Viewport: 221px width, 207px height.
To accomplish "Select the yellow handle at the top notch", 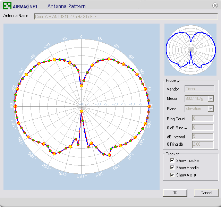I will pyautogui.click(x=82, y=86).
